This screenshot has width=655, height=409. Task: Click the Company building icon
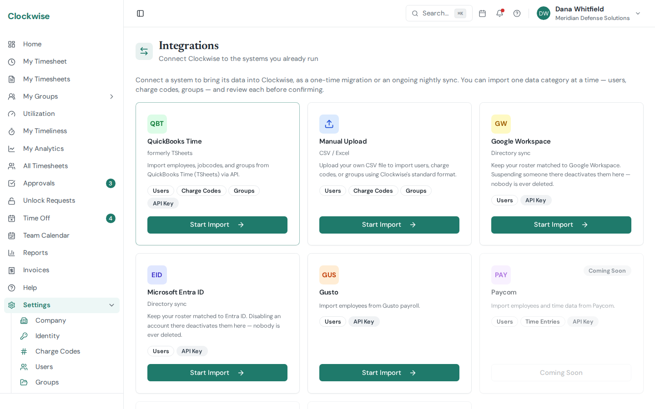(24, 320)
